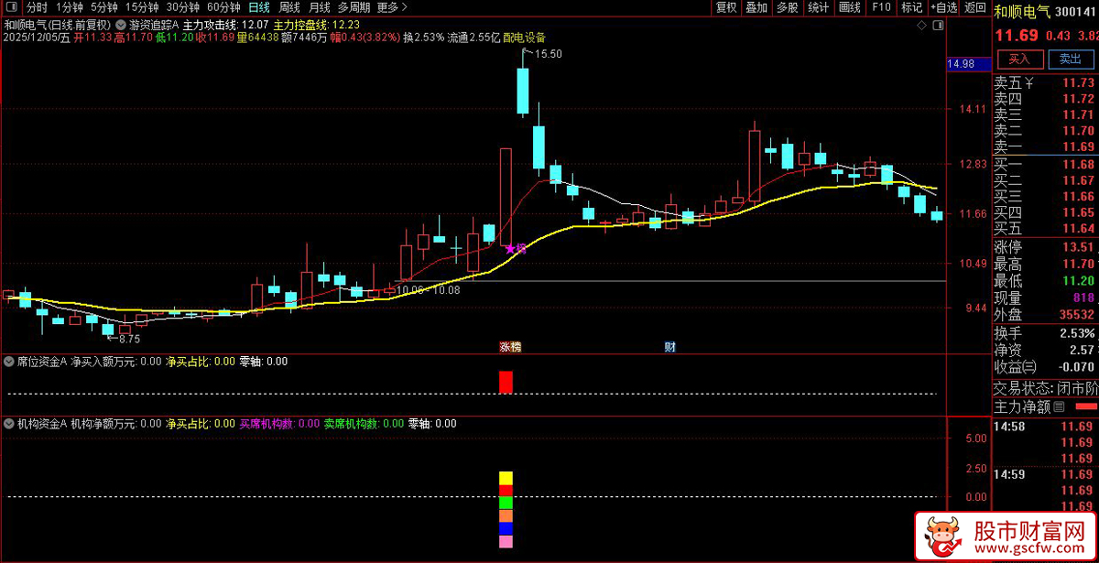Open the 更多 periods dropdown
The height and width of the screenshot is (563, 1099).
[x=392, y=7]
